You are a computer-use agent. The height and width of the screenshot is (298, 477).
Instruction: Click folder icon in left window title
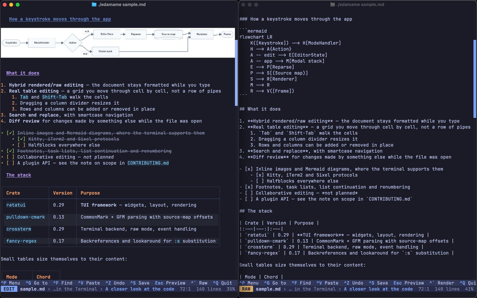[x=94, y=5]
